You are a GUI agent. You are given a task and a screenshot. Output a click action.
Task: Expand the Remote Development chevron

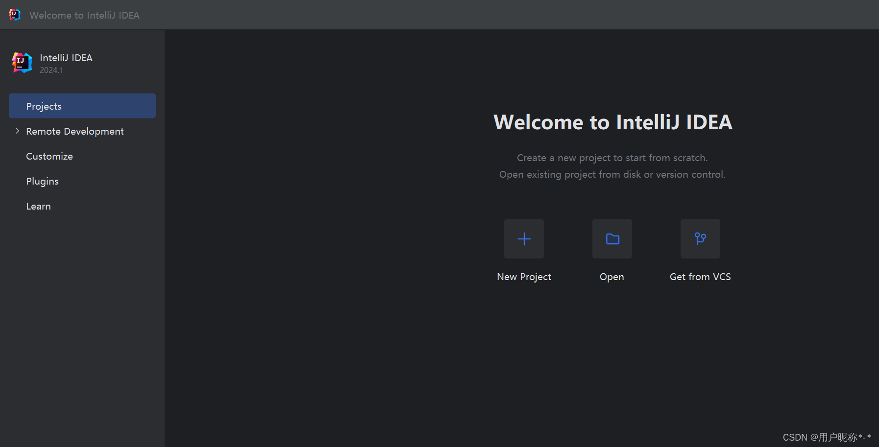click(x=17, y=131)
